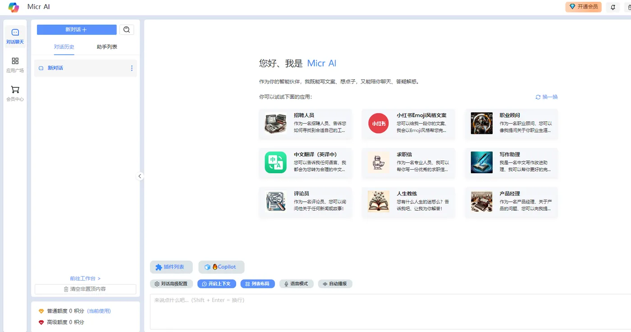The image size is (631, 332).
Task: Turn on 自动播报 auto broadcast
Action: point(335,284)
